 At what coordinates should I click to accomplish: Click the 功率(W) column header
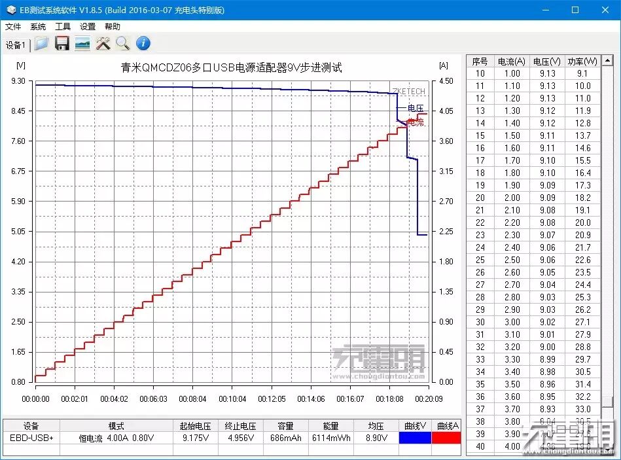pyautogui.click(x=582, y=62)
